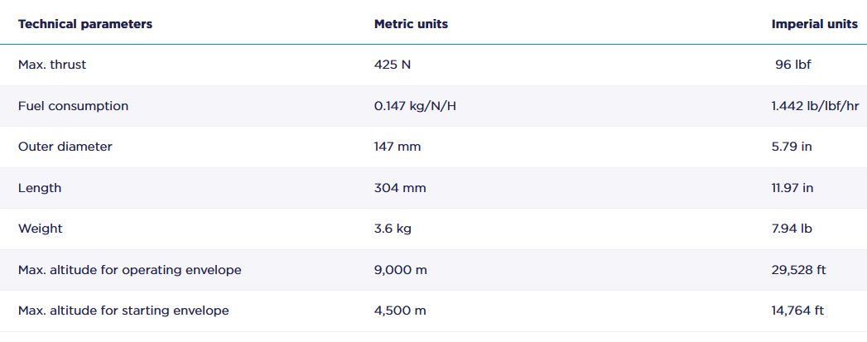Select the Length row label
The height and width of the screenshot is (342, 867).
click(40, 188)
